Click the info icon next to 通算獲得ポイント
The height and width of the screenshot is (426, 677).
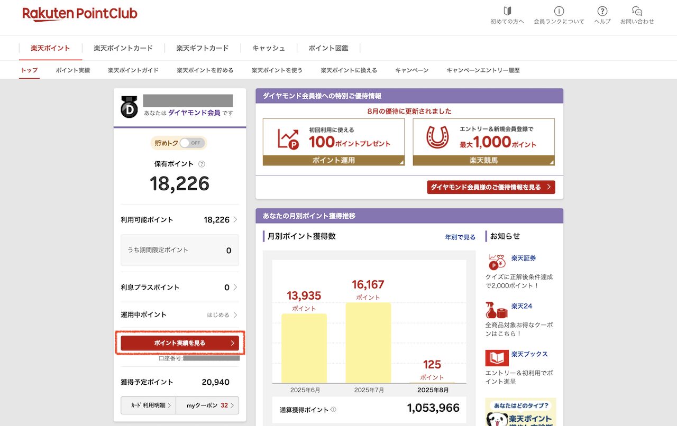[x=333, y=410]
